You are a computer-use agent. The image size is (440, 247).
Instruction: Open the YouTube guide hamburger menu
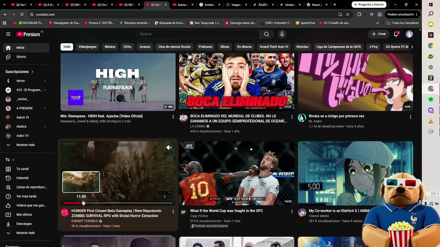[8, 34]
